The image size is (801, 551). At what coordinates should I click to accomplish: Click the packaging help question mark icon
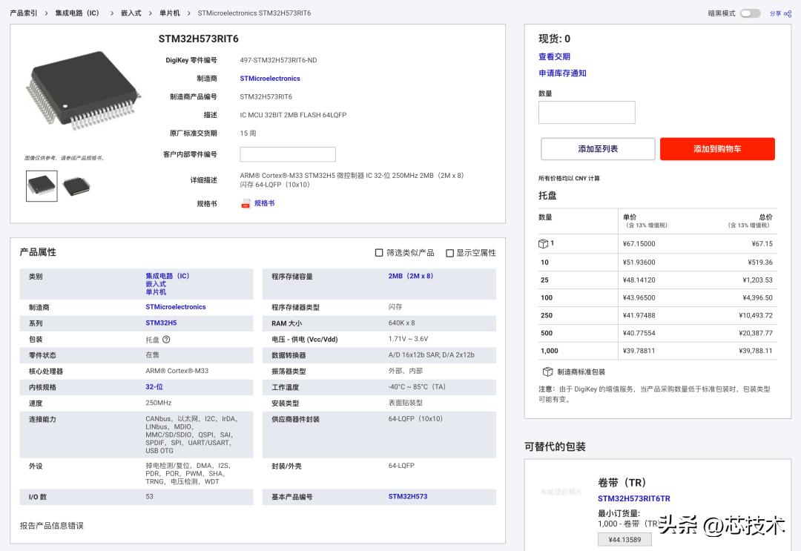coord(166,340)
